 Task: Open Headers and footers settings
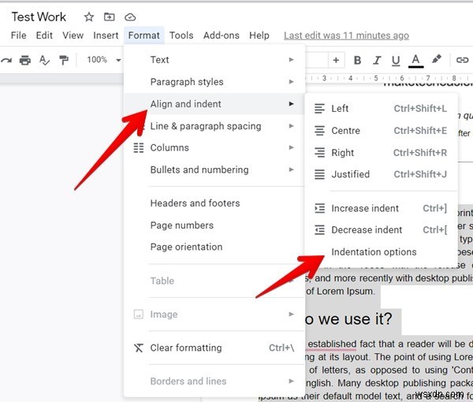[214, 203]
